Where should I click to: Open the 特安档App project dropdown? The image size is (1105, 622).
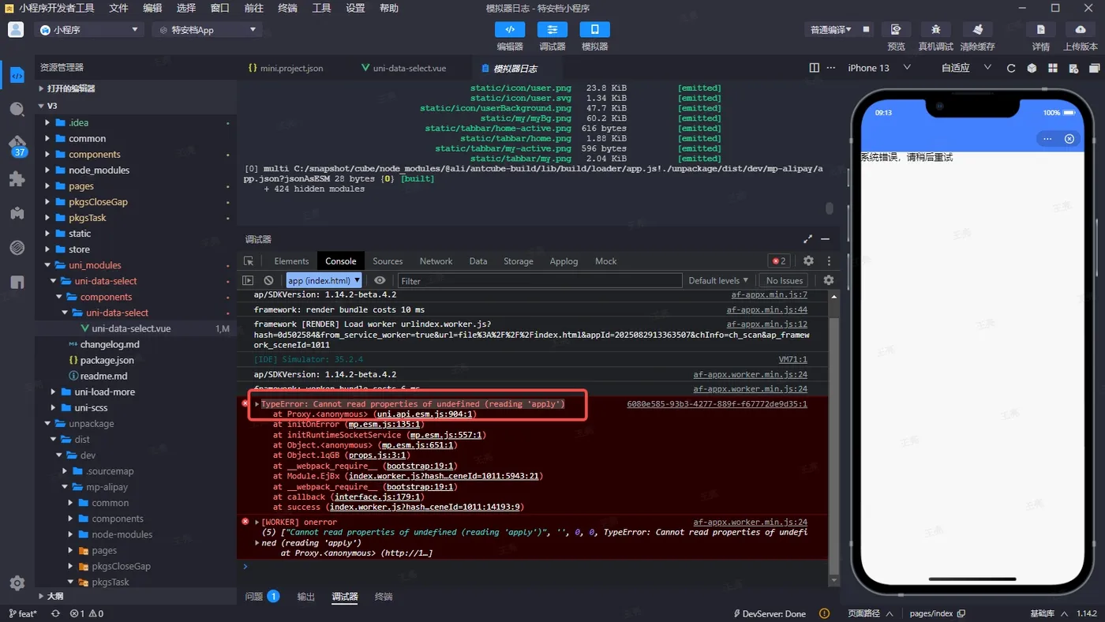206,30
